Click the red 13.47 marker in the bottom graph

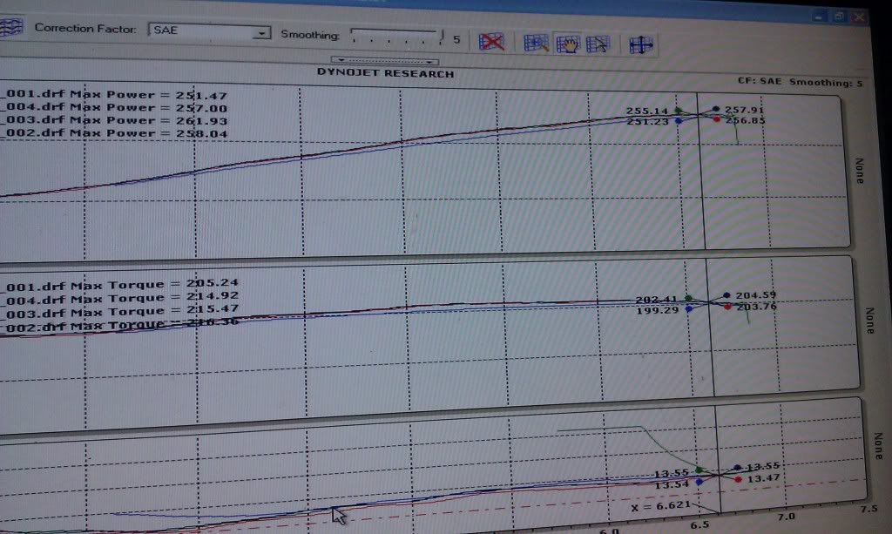738,478
